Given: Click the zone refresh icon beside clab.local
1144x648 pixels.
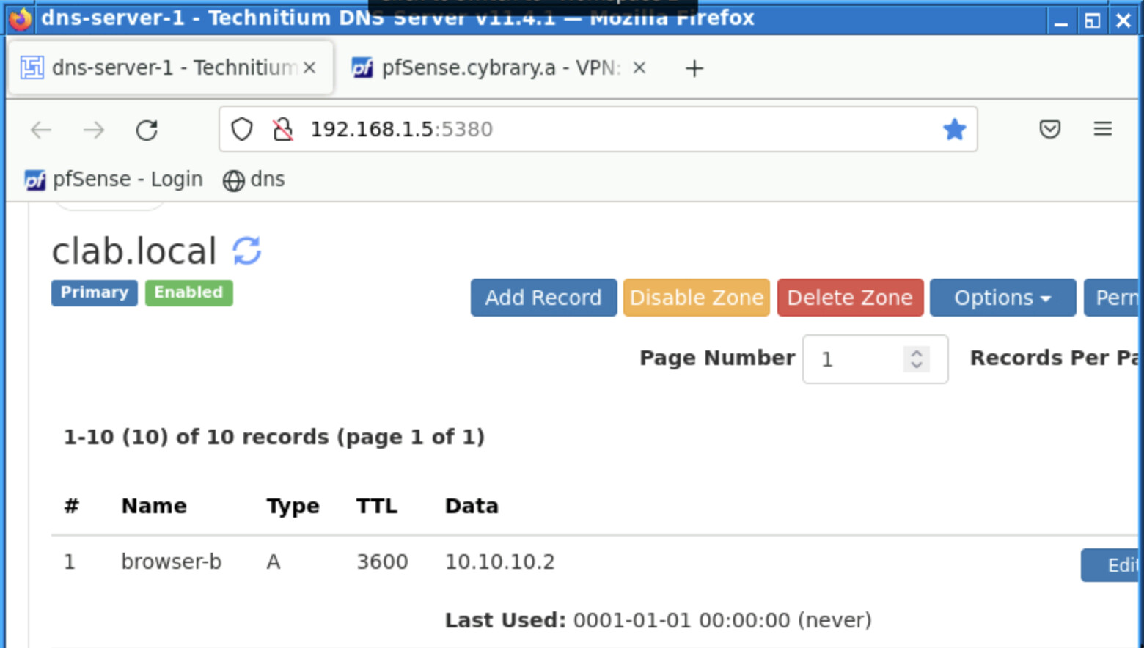Looking at the screenshot, I should (246, 251).
